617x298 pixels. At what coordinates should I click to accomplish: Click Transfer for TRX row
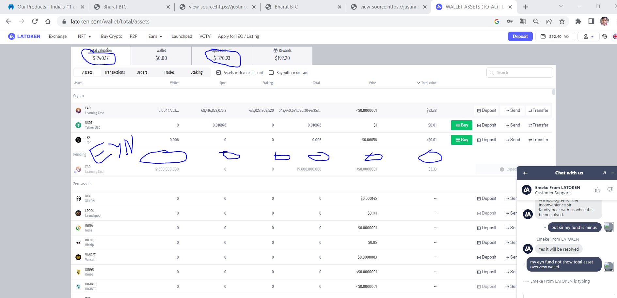(538, 140)
